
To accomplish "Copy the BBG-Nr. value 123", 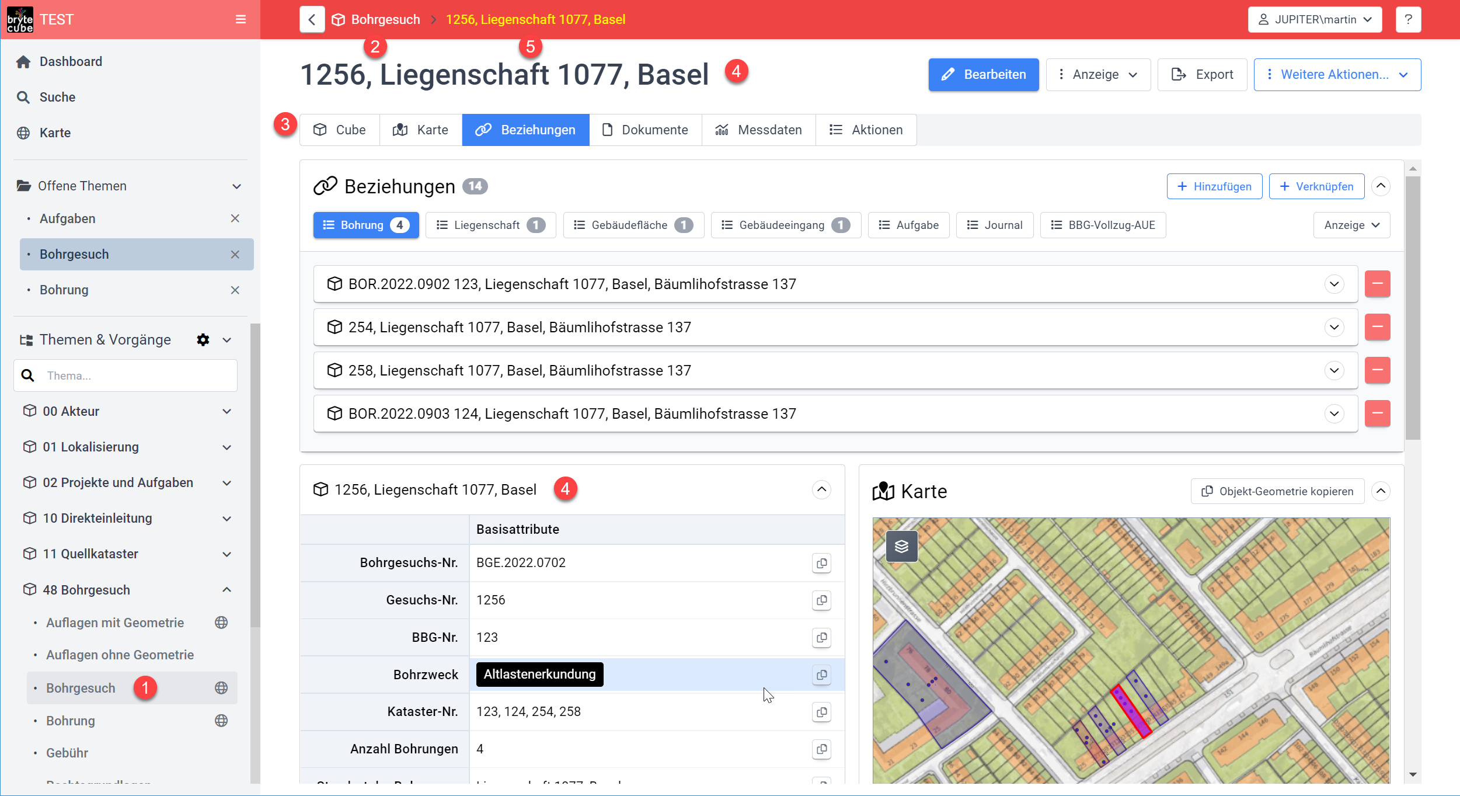I will (x=821, y=637).
